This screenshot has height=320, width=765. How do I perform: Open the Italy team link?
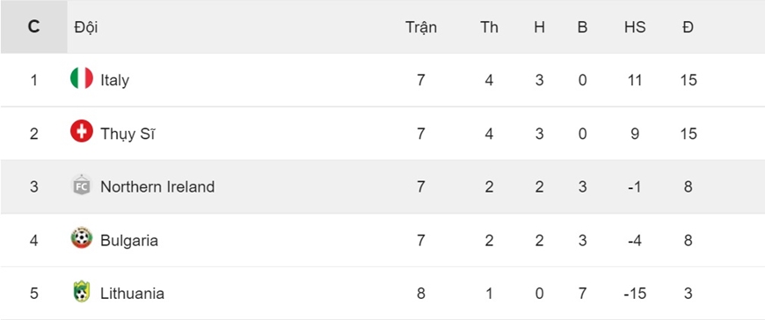coord(114,79)
